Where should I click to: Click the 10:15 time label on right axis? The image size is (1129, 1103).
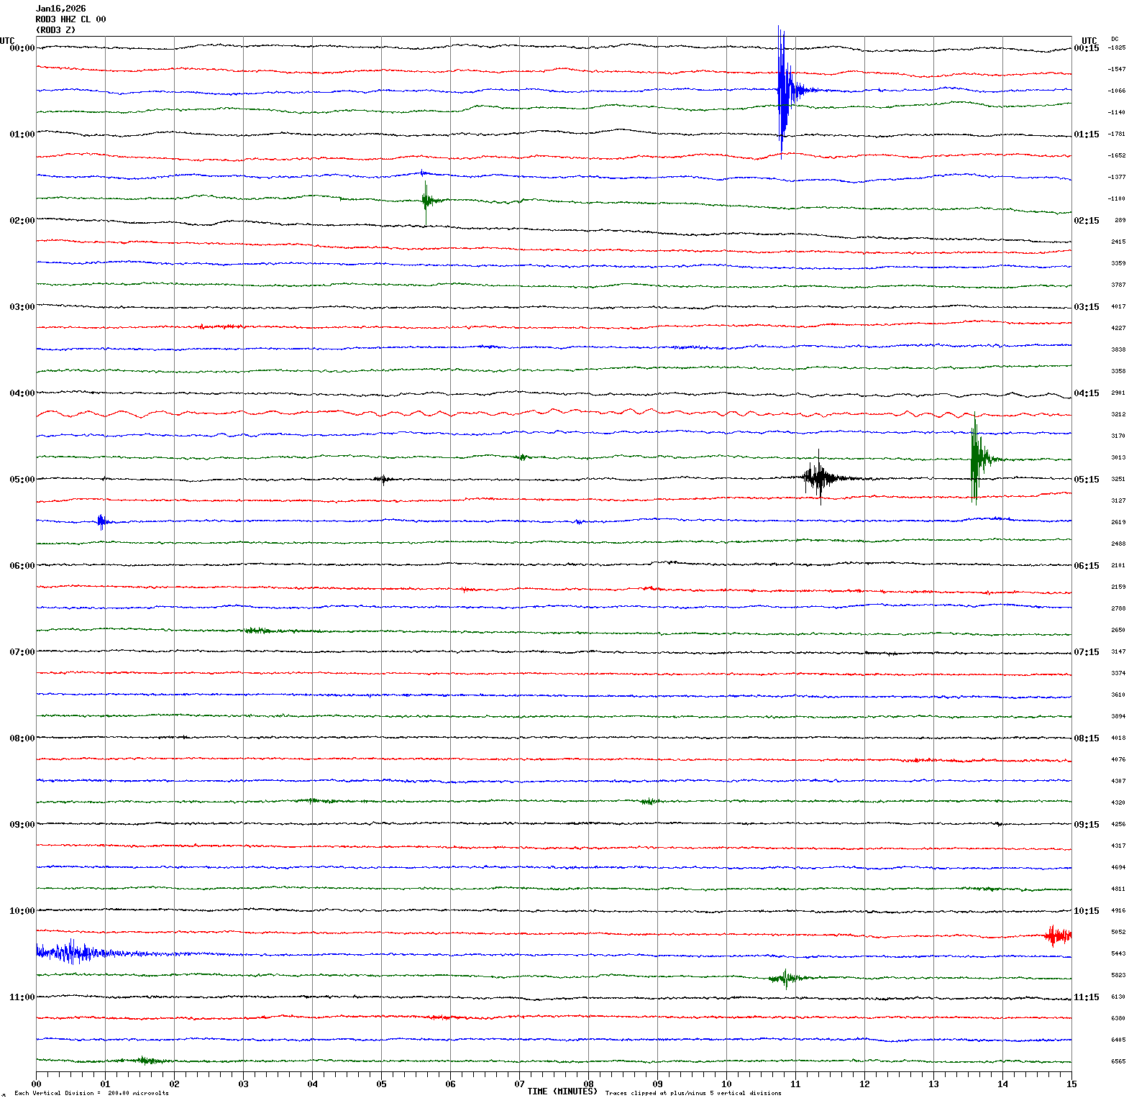pos(1086,911)
